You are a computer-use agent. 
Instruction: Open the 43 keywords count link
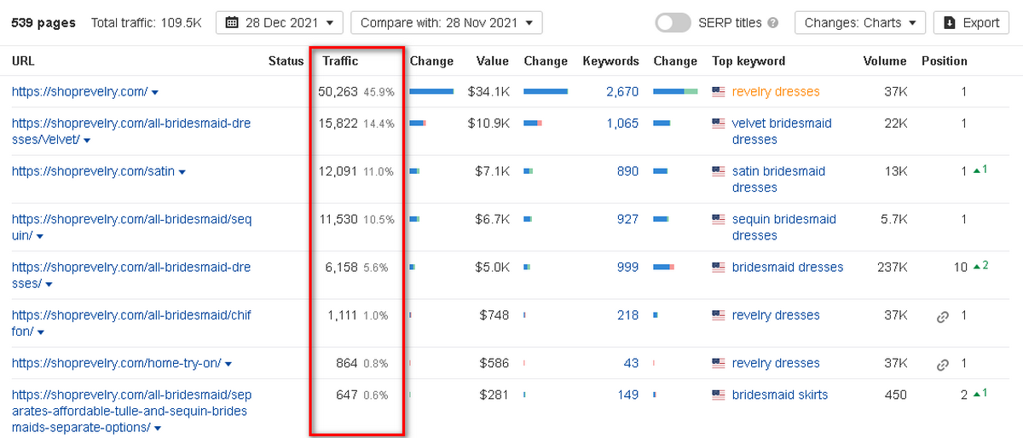[x=631, y=363]
